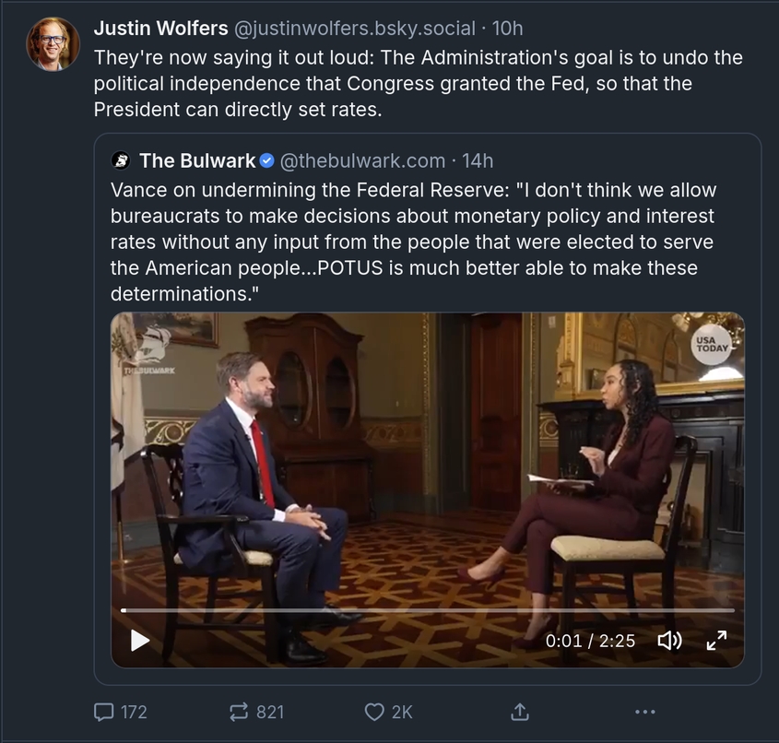Screen dimensions: 779x743
Task: Click the 10h post timestamp
Action: 508,29
